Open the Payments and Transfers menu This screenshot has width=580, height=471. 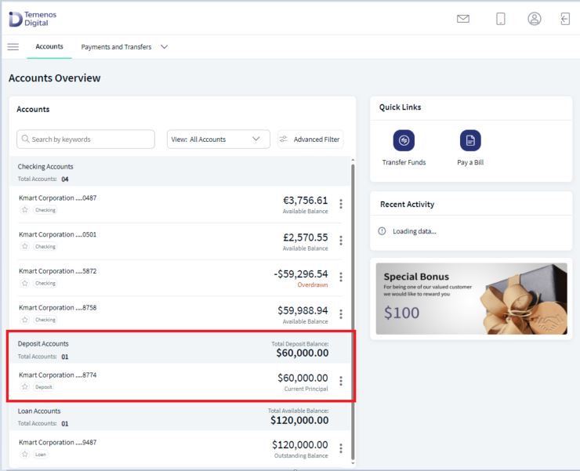(116, 47)
